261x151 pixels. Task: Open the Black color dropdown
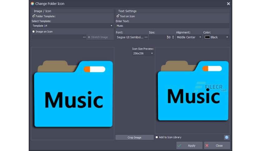click(216, 37)
